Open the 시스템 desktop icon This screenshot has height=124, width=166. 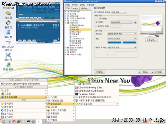point(8,15)
